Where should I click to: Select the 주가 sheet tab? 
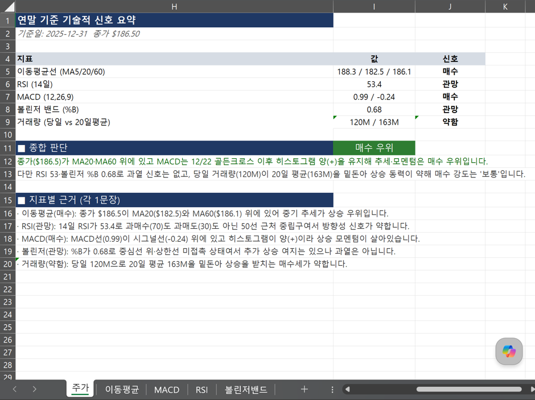point(80,389)
